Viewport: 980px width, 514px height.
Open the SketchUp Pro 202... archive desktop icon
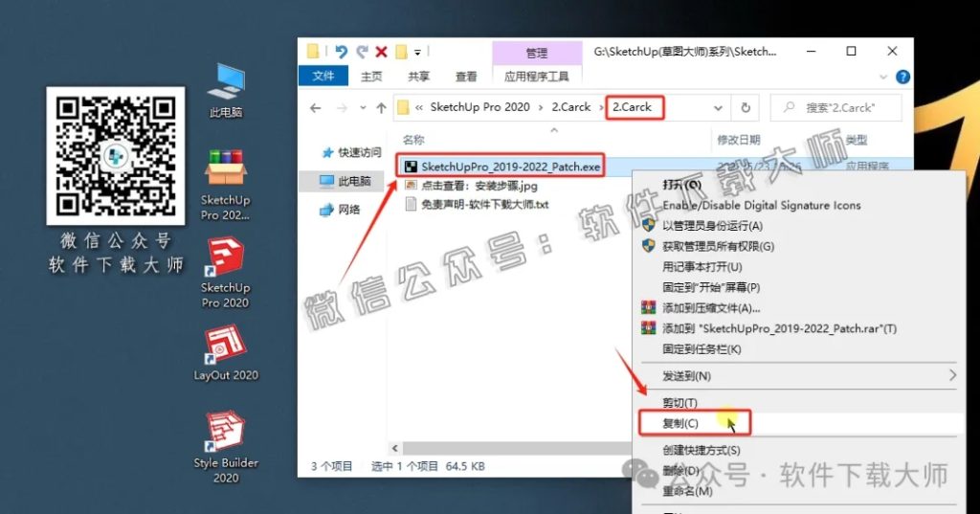pyautogui.click(x=226, y=185)
